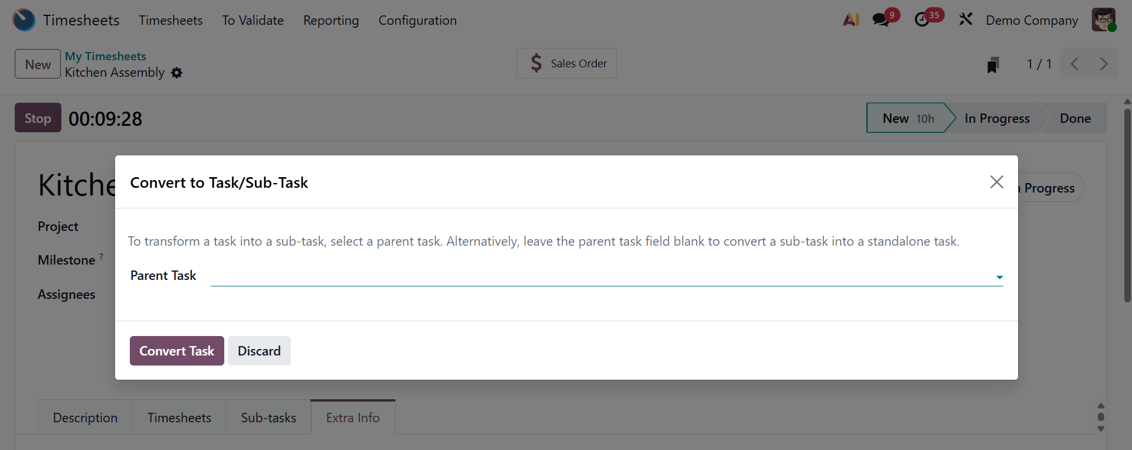This screenshot has height=450, width=1132.
Task: Click the bookmark icon near the pager
Action: click(993, 64)
